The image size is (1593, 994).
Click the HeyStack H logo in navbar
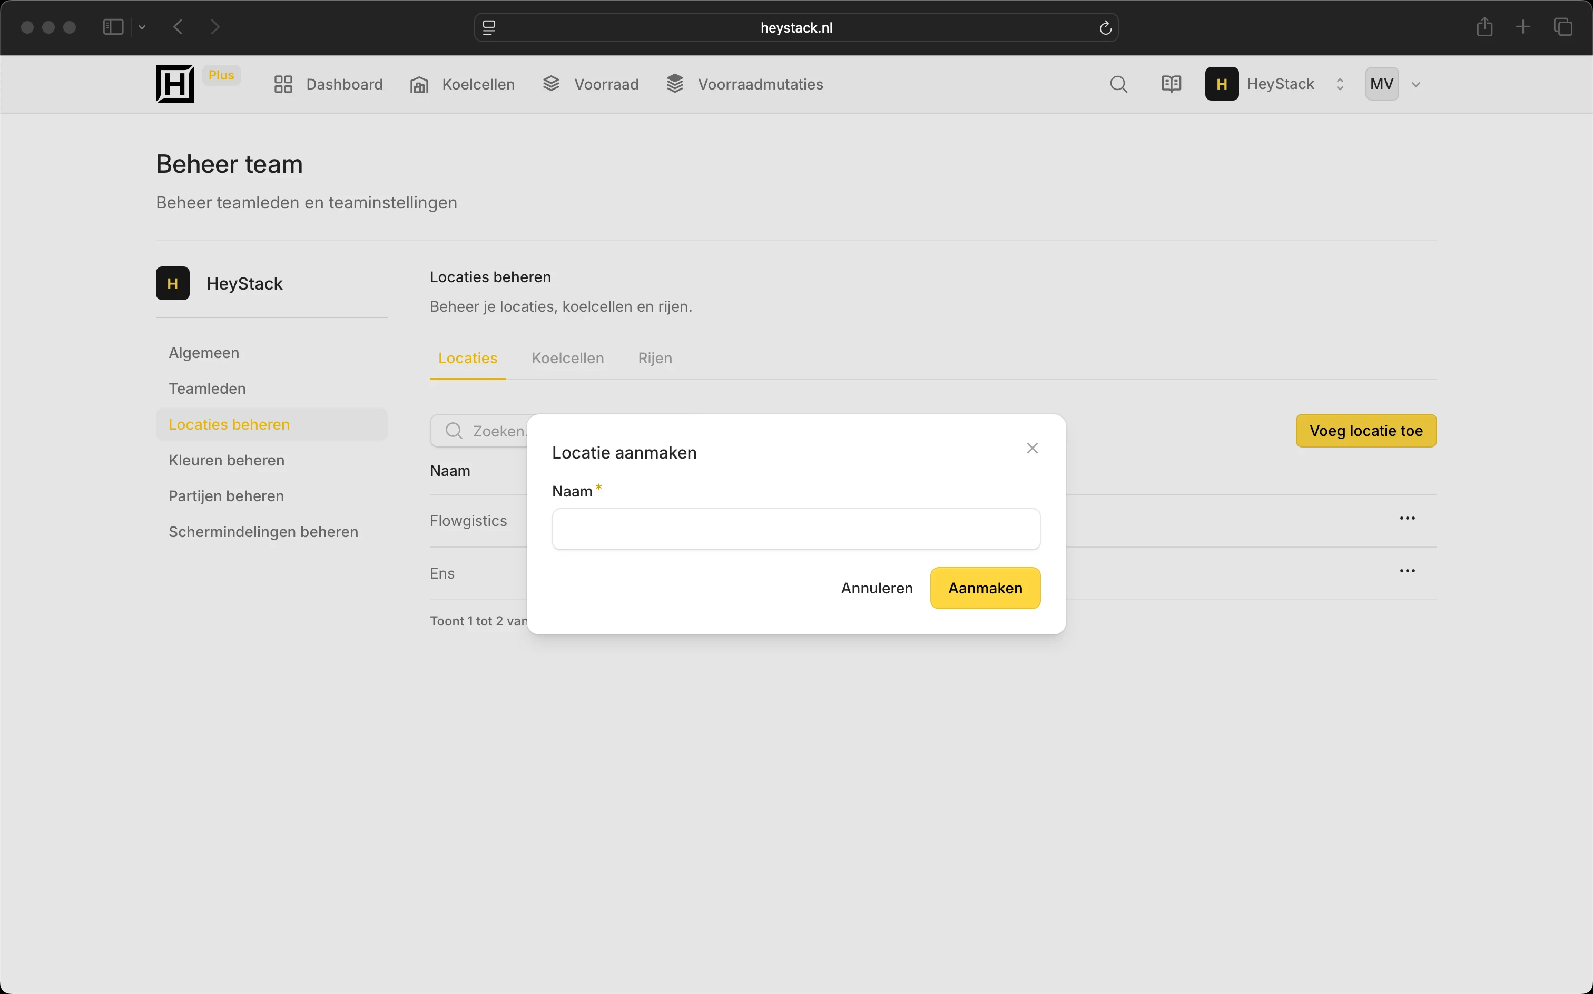174,84
